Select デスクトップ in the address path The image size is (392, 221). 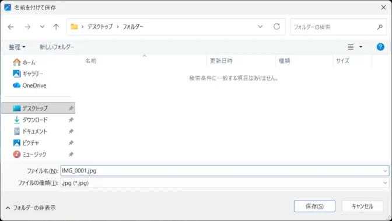pos(100,26)
